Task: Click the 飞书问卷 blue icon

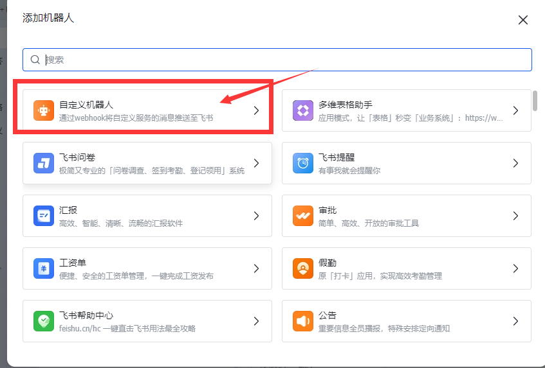Action: point(44,163)
